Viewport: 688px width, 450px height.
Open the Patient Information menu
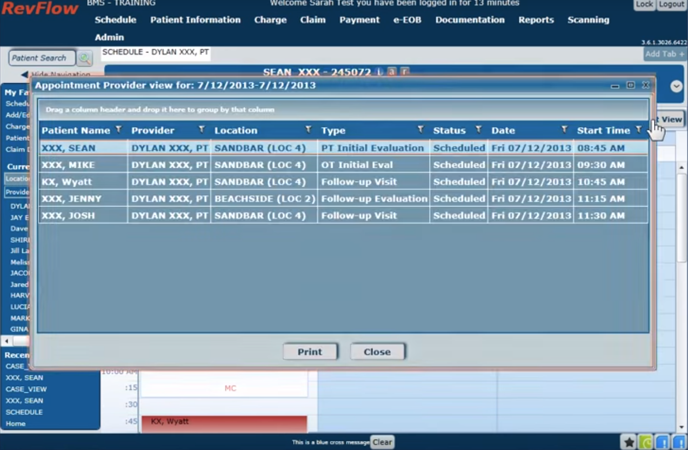point(196,20)
